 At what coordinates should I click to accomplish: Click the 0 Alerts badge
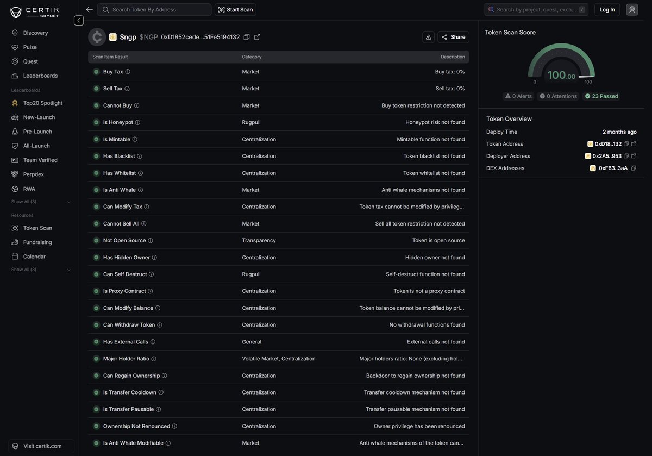pyautogui.click(x=518, y=96)
